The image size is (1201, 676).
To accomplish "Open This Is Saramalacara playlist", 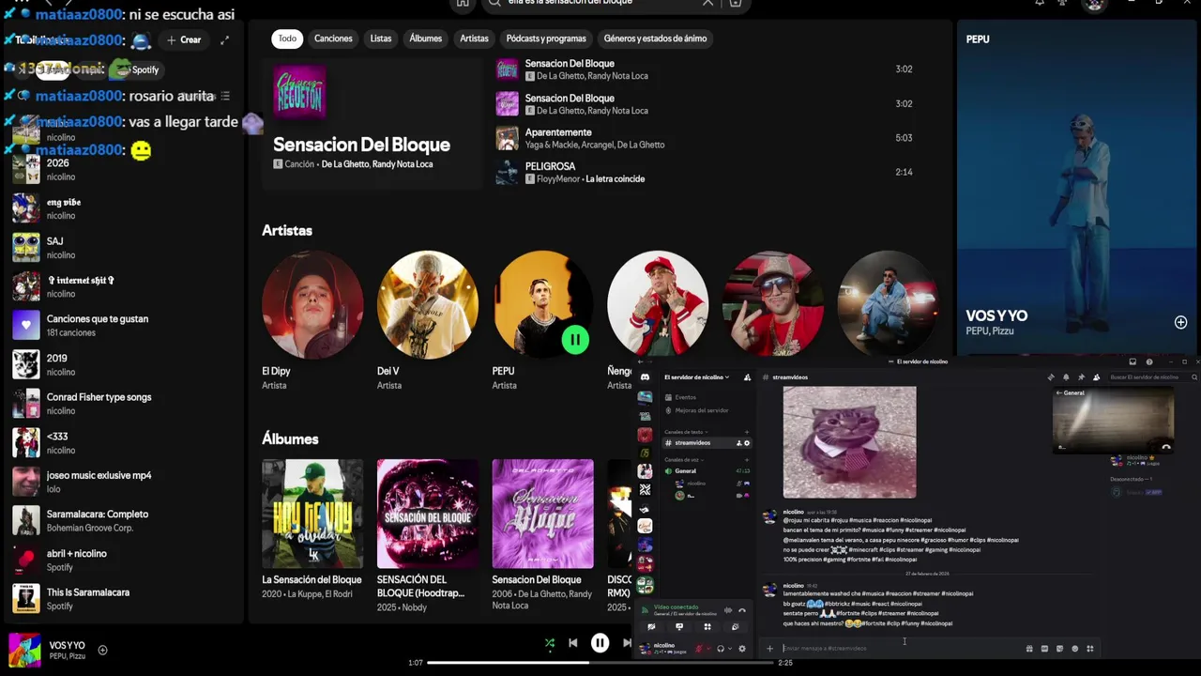I will coord(122,599).
